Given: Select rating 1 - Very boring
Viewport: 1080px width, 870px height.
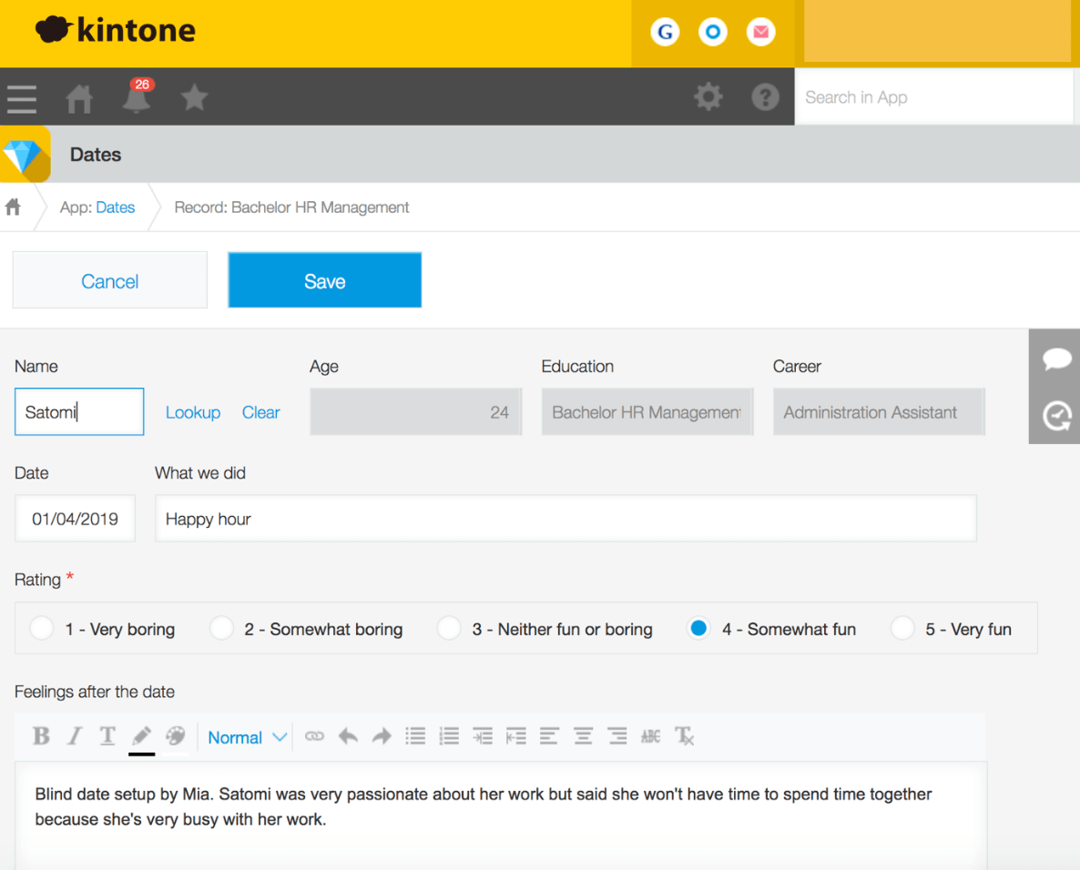Looking at the screenshot, I should coord(42,629).
